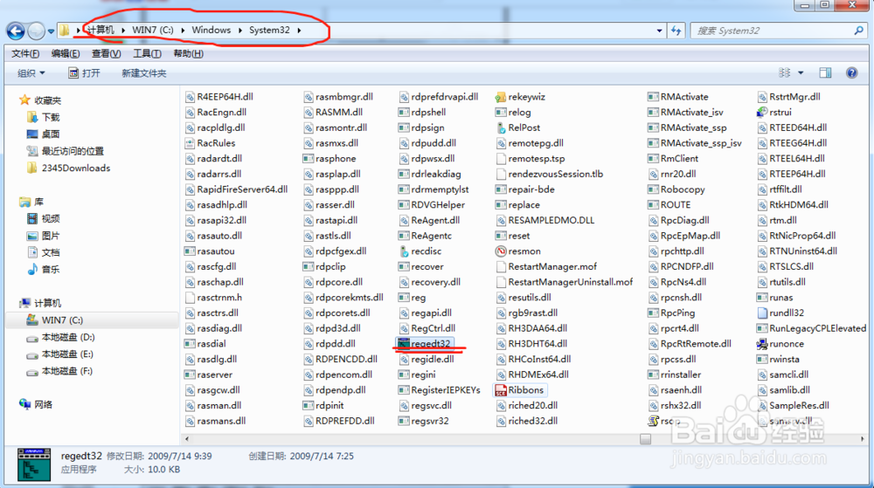Screen dimensions: 874x488
Task: Open the 查看(V) menu
Action: coord(106,53)
